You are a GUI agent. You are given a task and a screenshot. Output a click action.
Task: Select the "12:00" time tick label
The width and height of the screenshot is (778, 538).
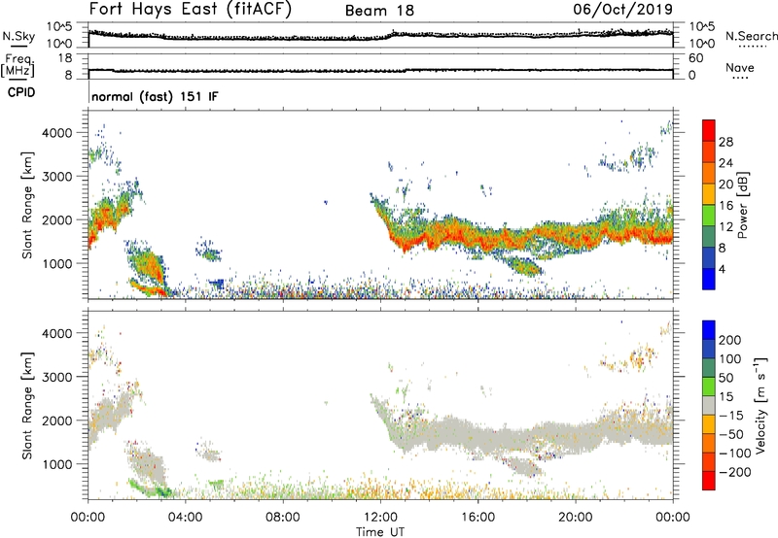[380, 518]
